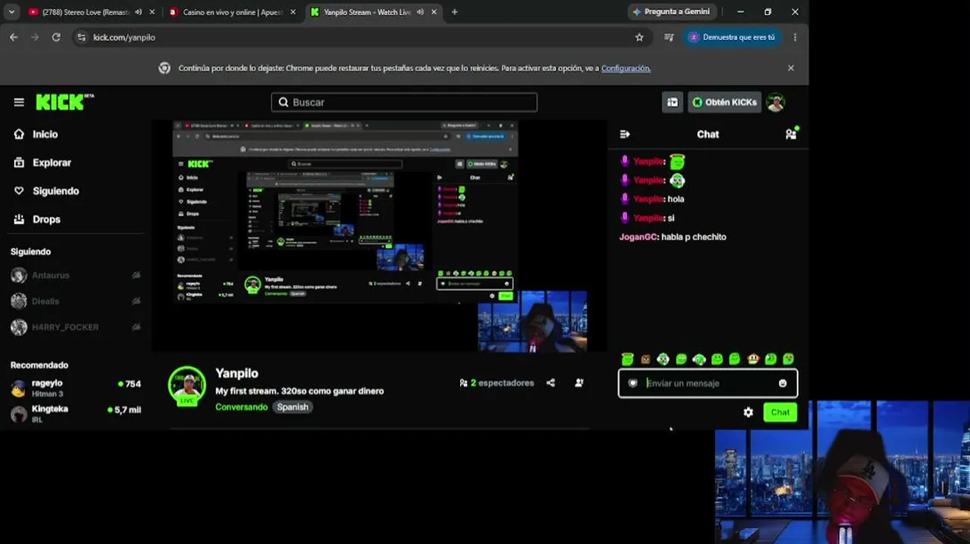Mute the Stereo Love tab audio
970x544 pixels.
pyautogui.click(x=138, y=12)
